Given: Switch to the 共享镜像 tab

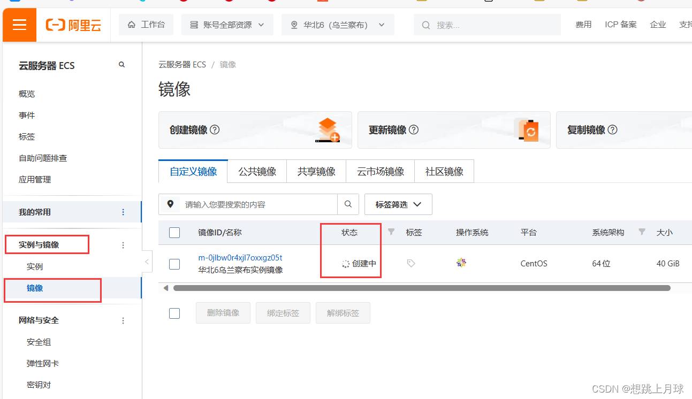Looking at the screenshot, I should pyautogui.click(x=316, y=172).
